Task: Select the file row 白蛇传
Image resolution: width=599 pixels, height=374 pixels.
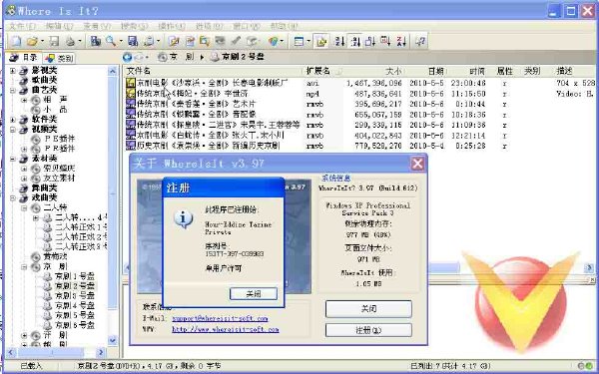Action: pyautogui.click(x=210, y=135)
